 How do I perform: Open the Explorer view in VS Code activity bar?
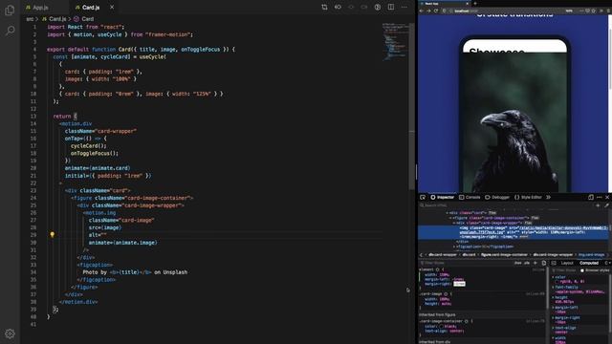pyautogui.click(x=10, y=11)
